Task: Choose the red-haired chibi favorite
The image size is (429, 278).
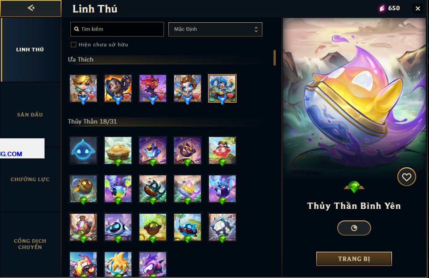Action: click(x=153, y=88)
